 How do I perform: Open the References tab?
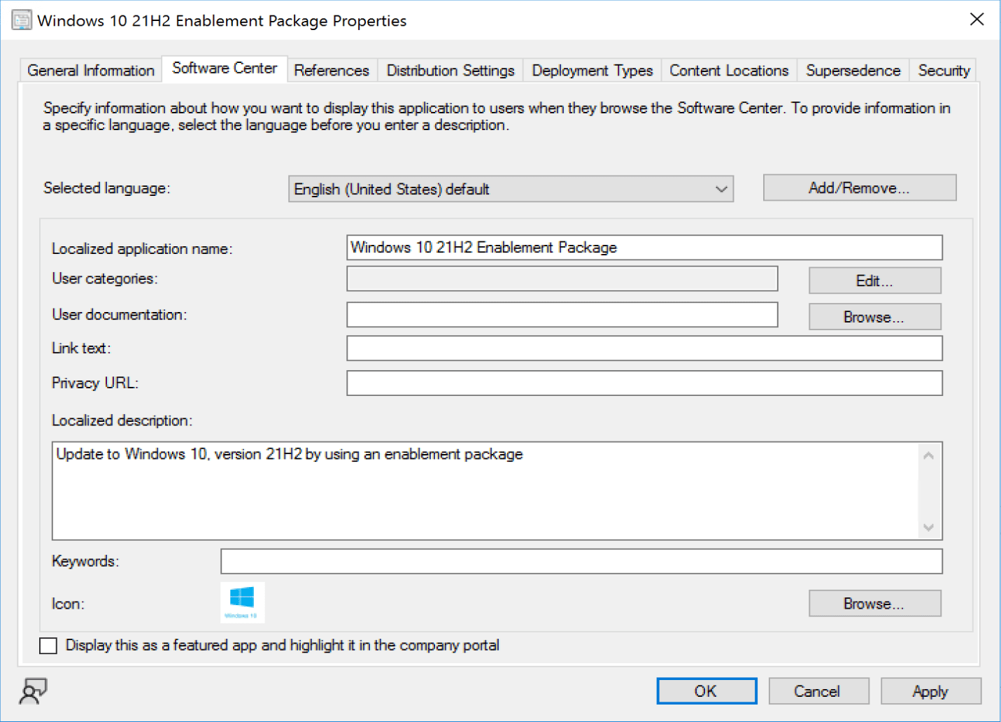pos(331,71)
